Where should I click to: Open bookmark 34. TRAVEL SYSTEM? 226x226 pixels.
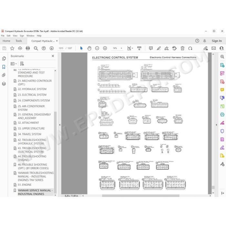tap(30, 134)
